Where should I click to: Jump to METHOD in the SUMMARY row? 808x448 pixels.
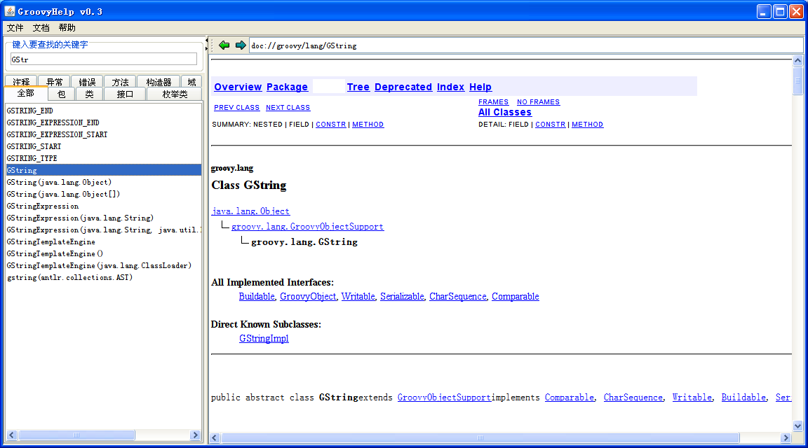pos(368,125)
